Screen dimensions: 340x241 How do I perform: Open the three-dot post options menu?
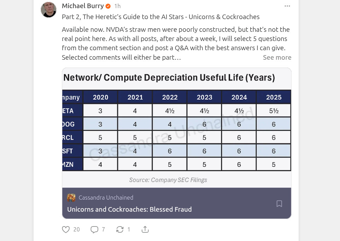tap(287, 6)
